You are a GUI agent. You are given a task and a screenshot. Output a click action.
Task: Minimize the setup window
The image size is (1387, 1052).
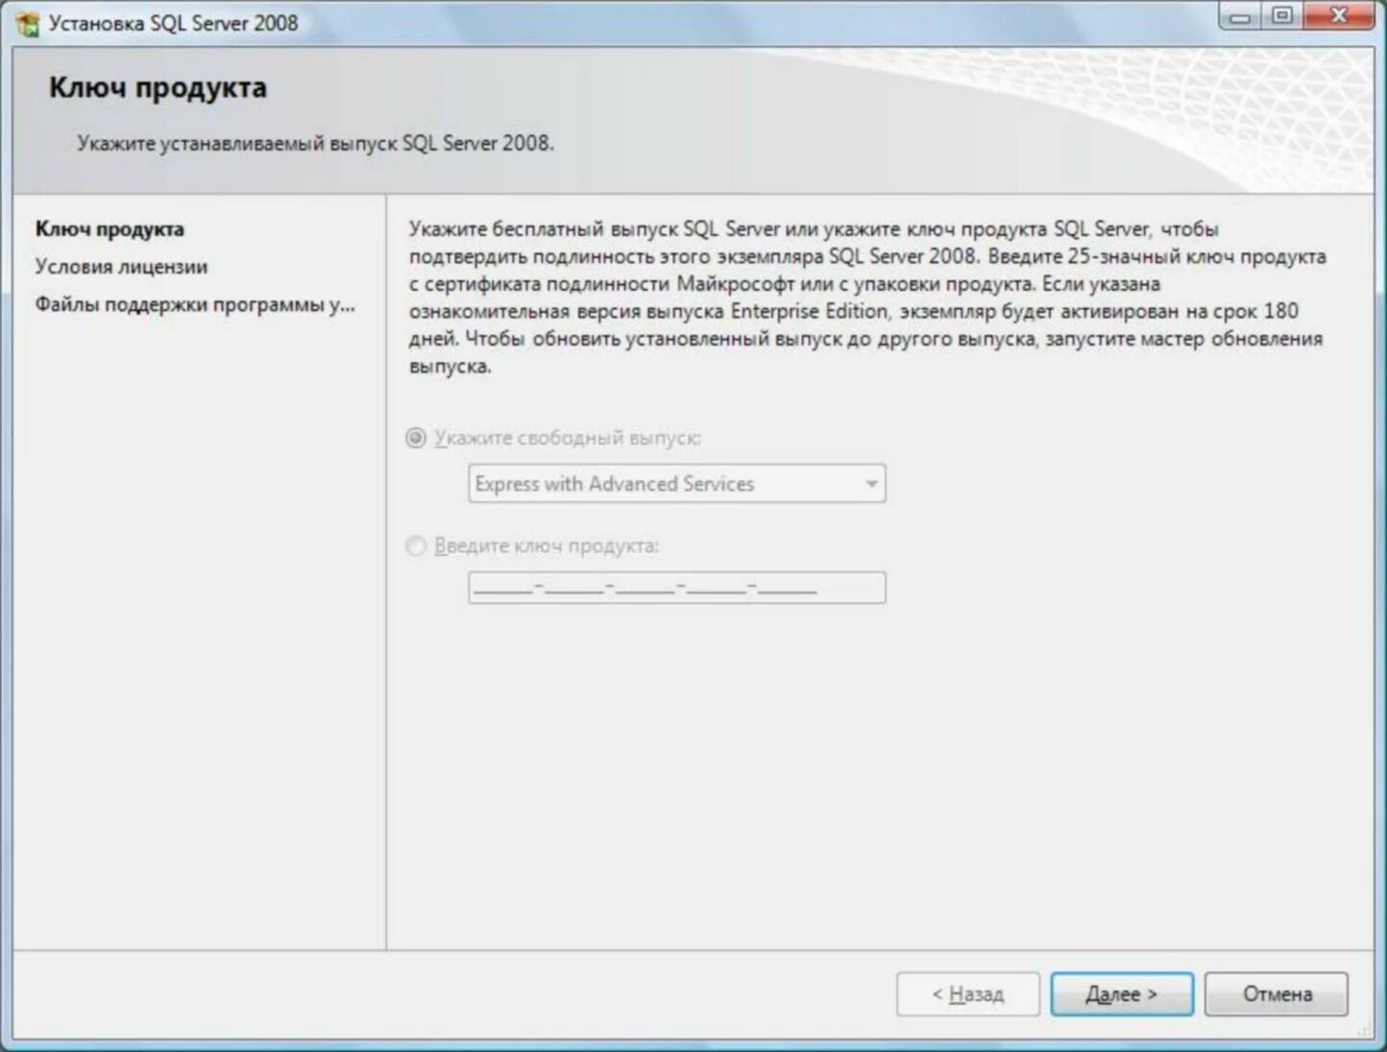click(1241, 16)
